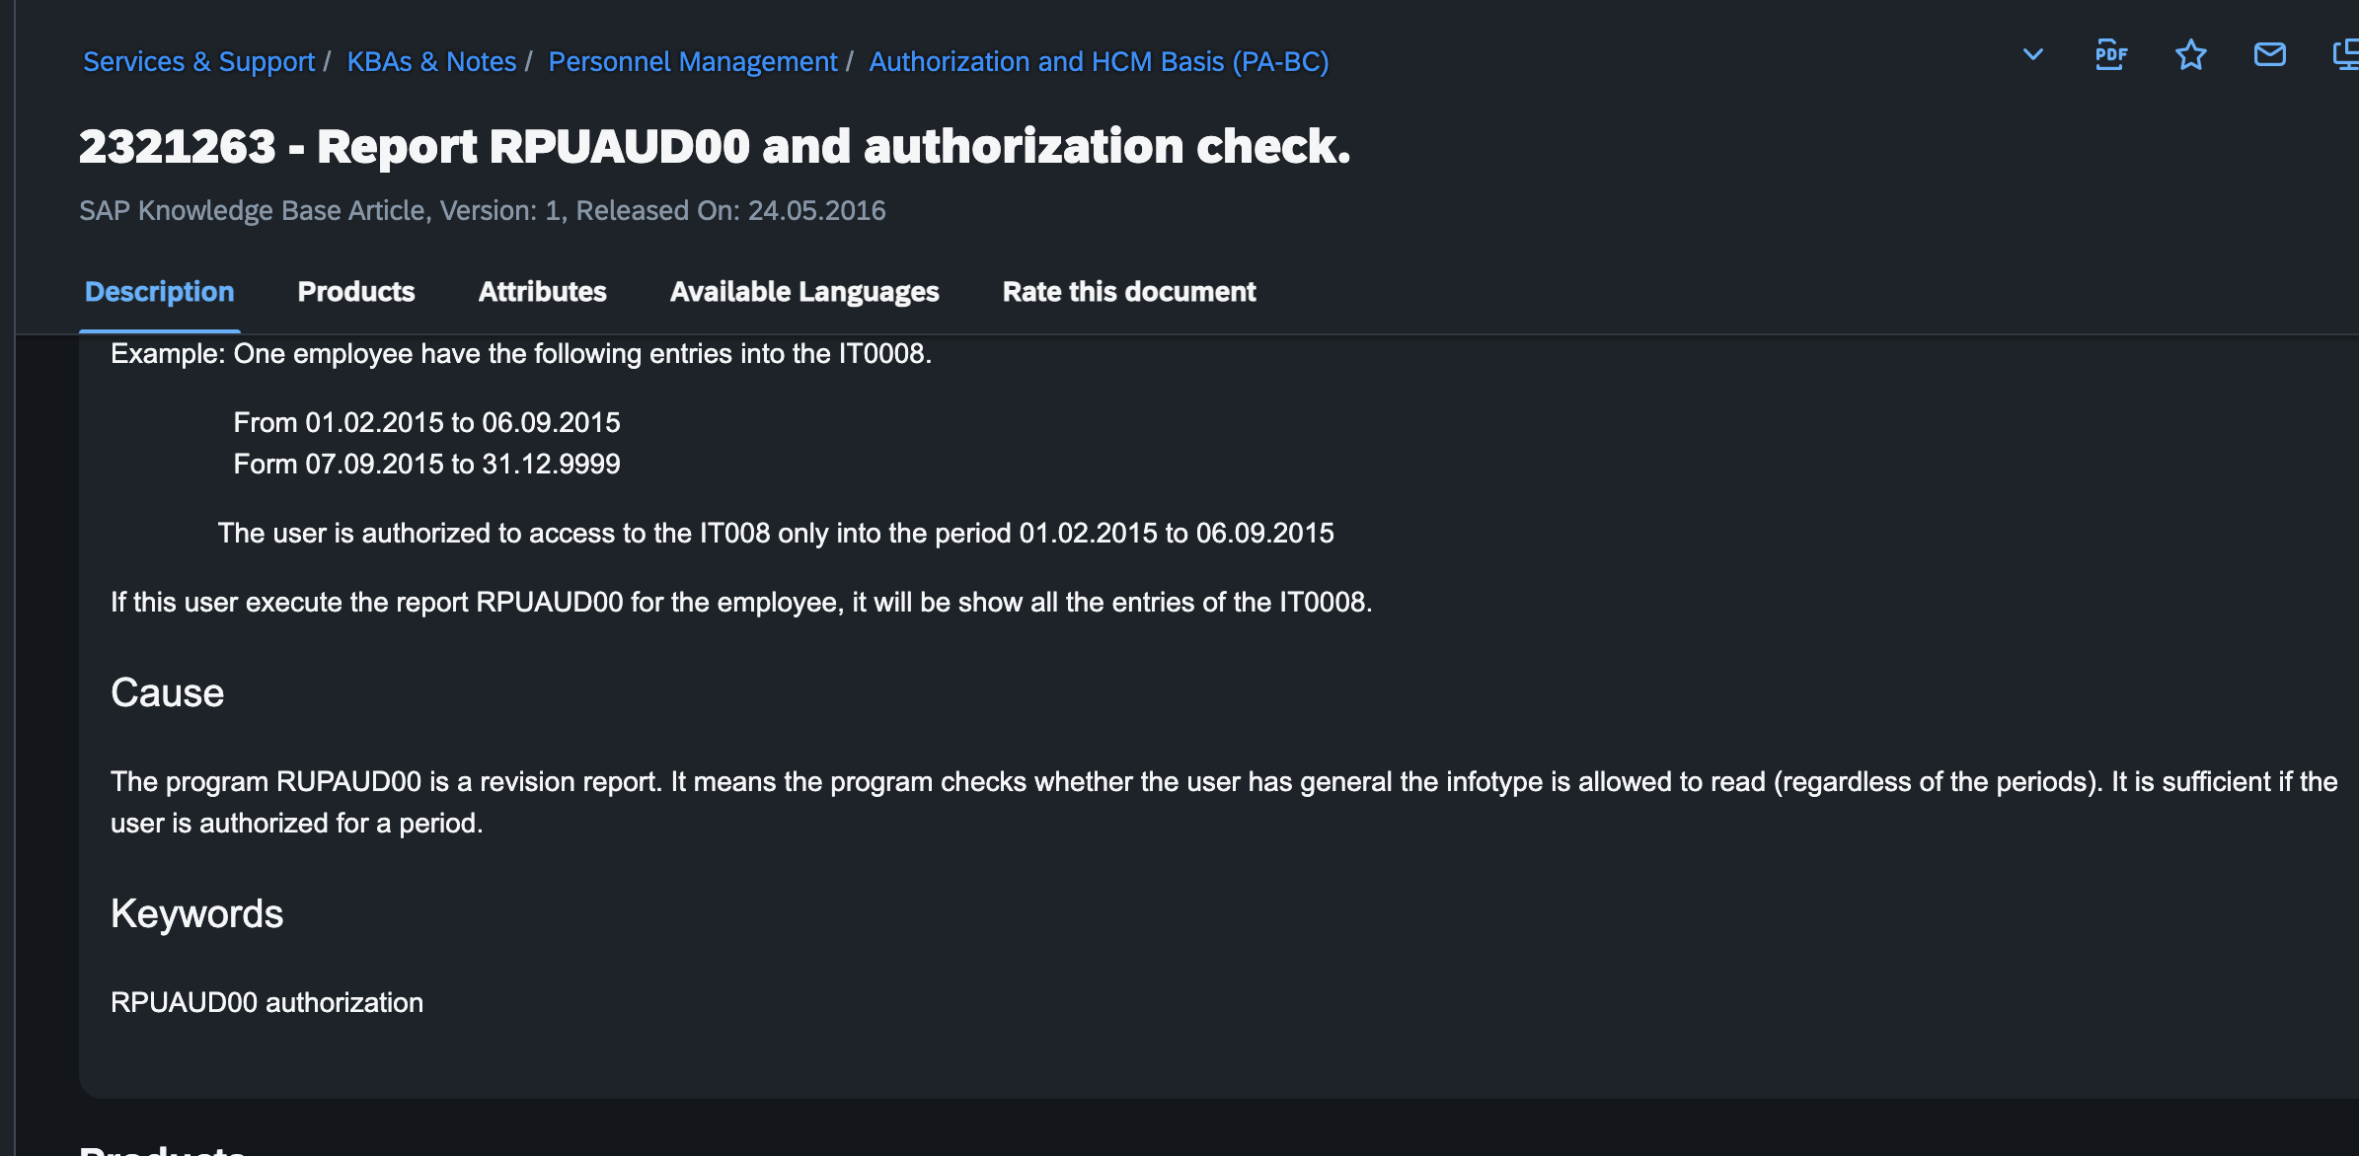Navigate to KBAs & Notes breadcrumb

(431, 61)
